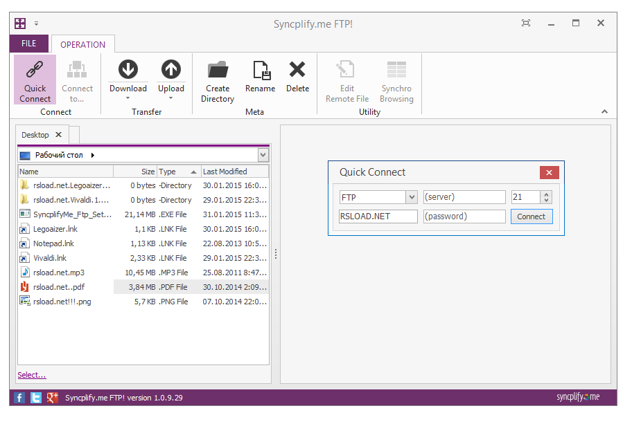The height and width of the screenshot is (424, 641).
Task: Click the Edit Remote File icon
Action: (346, 69)
